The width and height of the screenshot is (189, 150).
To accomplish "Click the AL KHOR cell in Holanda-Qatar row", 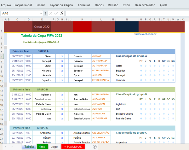I will click(101, 75).
